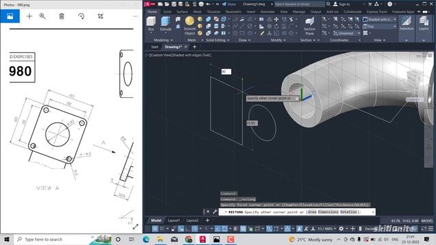Toggle the drawing Grid display in status bar
Image resolution: width=436 pixels, height=245 pixels.
[x=155, y=229]
